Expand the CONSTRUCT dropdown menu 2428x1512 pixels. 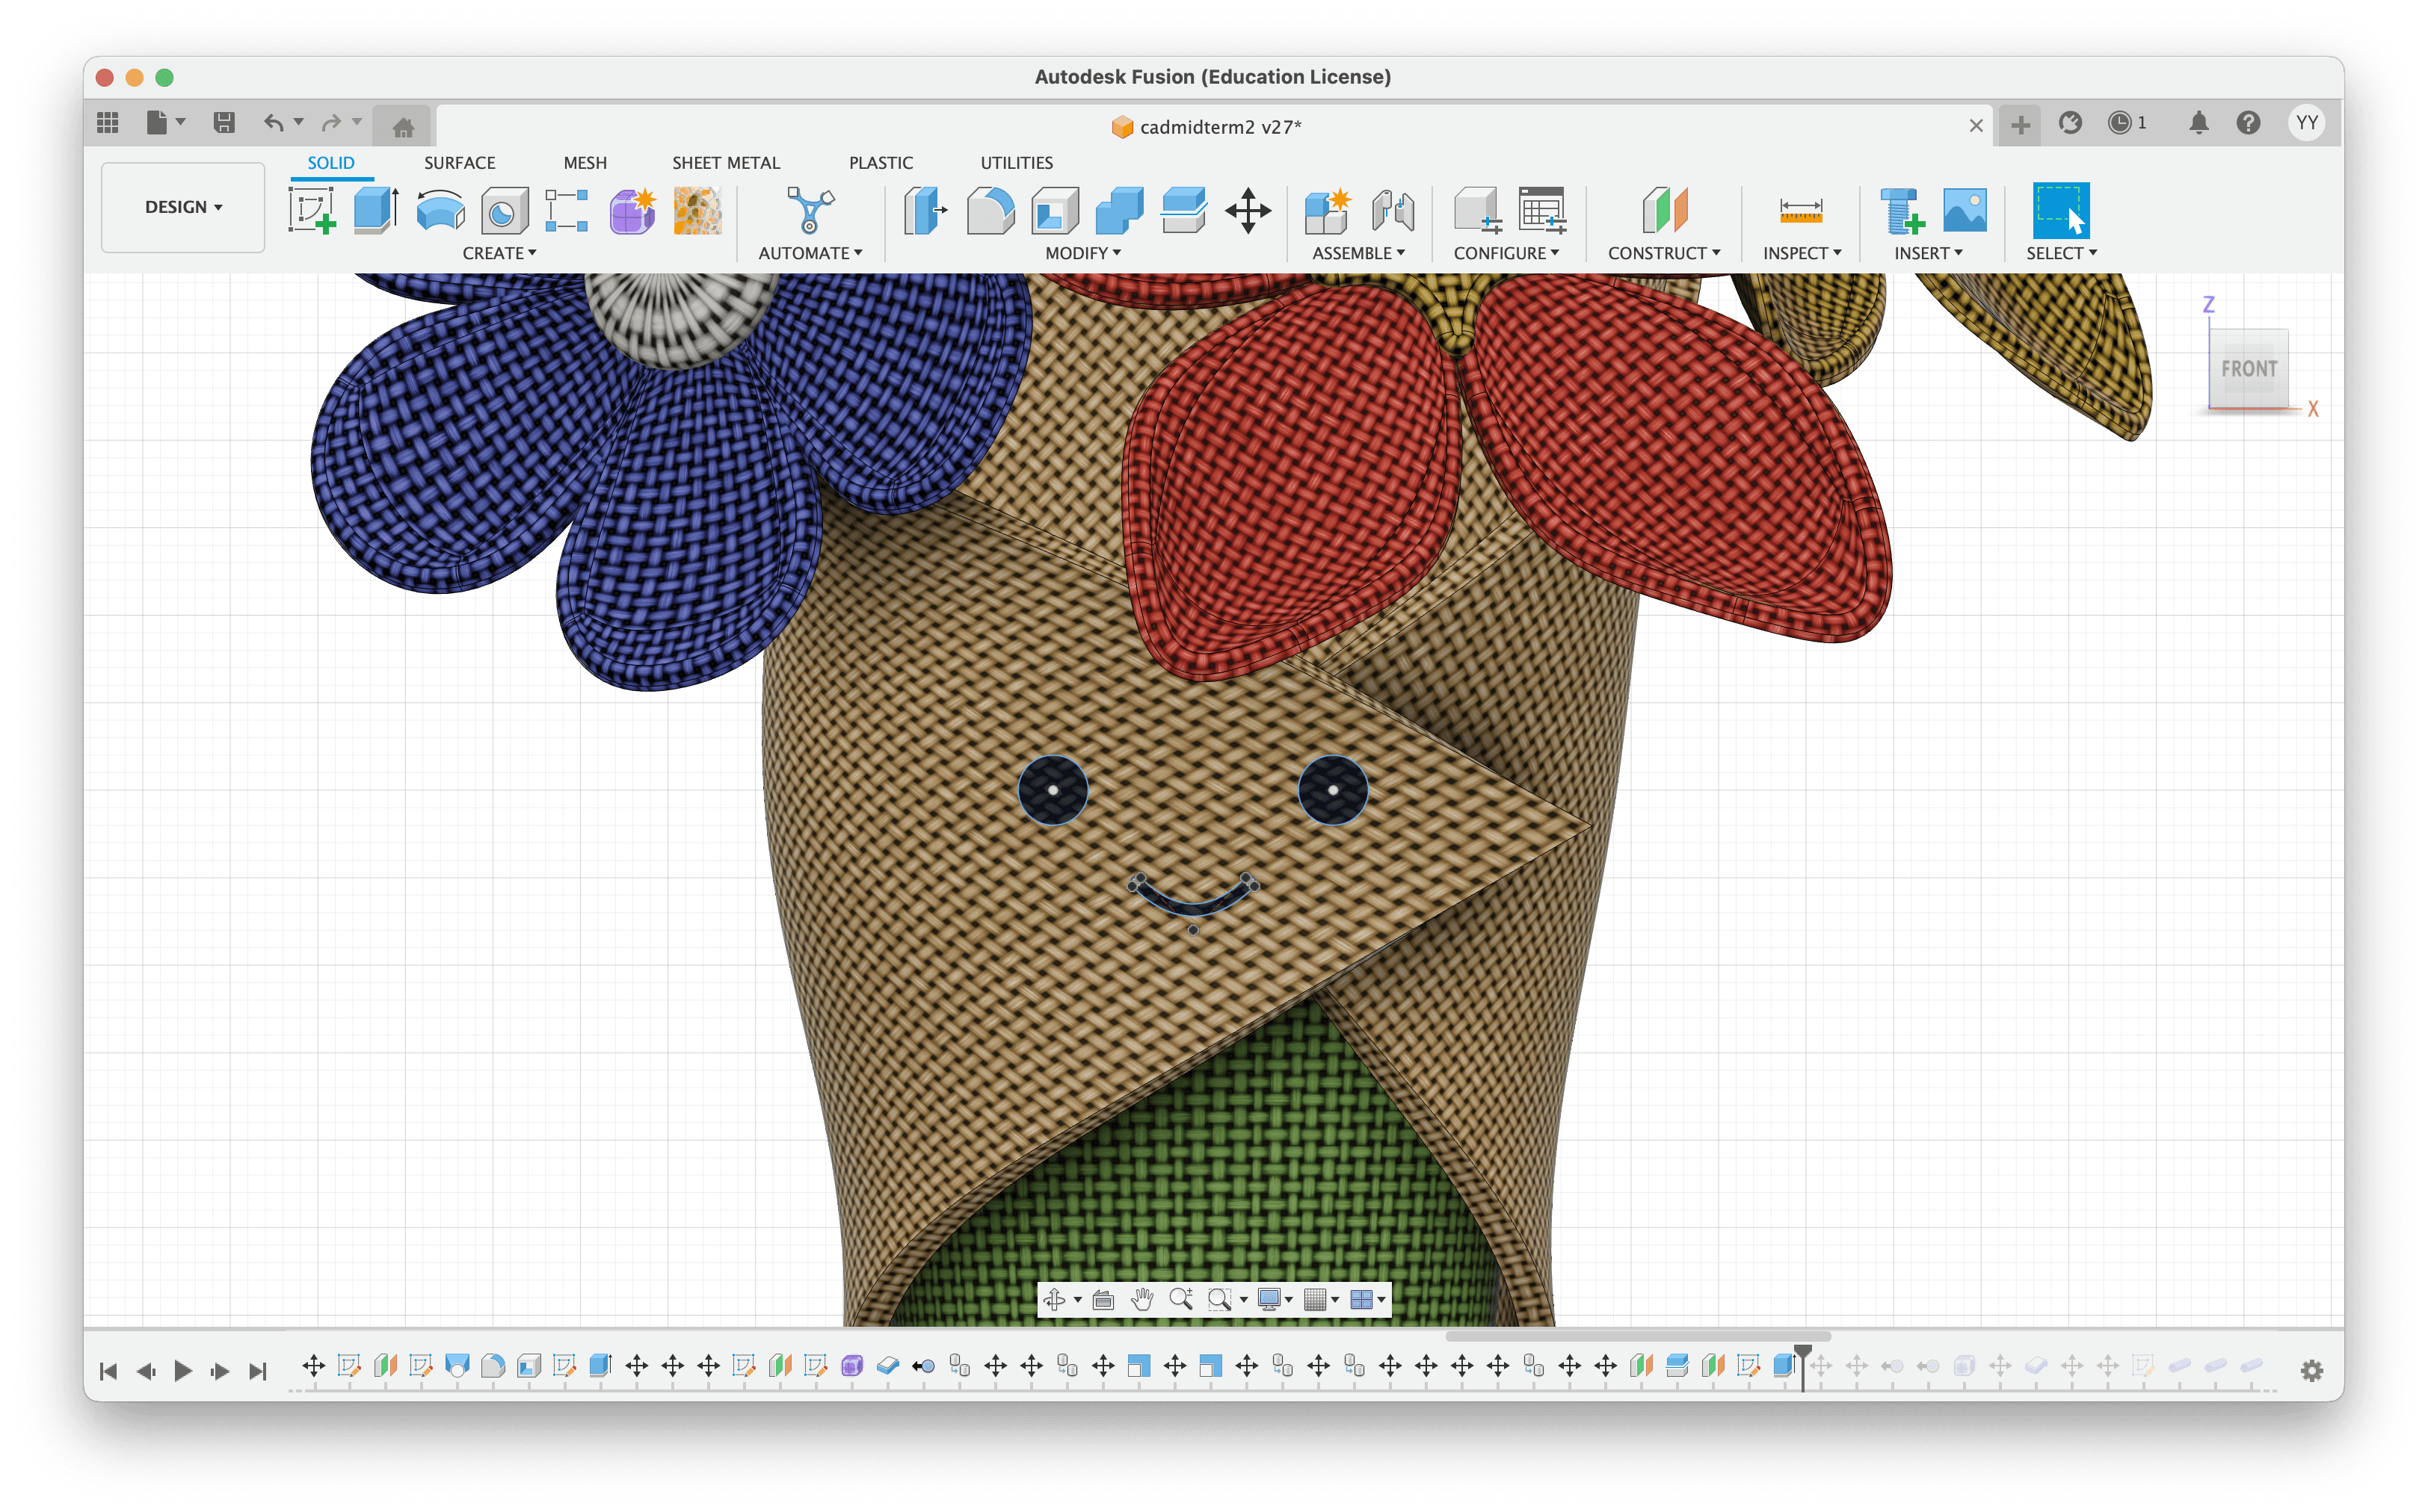click(x=1663, y=253)
